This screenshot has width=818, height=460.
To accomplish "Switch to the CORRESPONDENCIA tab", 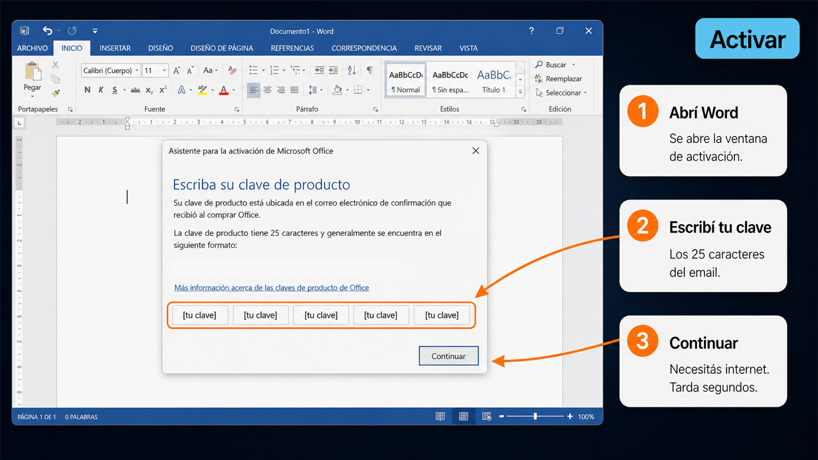I will pyautogui.click(x=364, y=48).
